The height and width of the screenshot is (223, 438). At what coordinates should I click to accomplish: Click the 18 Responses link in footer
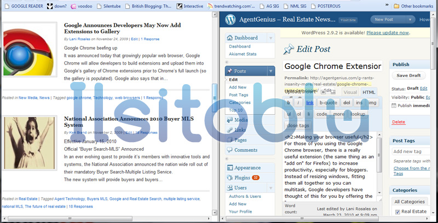pos(80,207)
